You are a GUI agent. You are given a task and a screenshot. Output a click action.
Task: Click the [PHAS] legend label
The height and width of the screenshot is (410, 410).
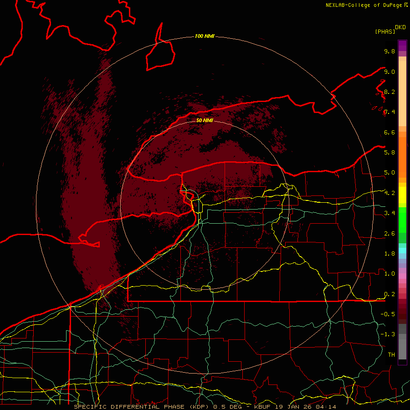tap(385, 32)
